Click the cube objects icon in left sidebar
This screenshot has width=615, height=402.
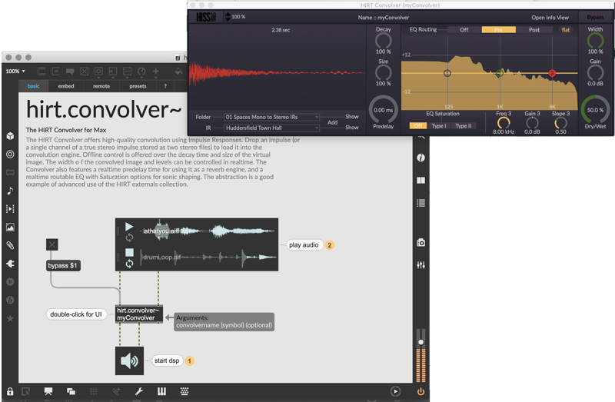pos(10,136)
